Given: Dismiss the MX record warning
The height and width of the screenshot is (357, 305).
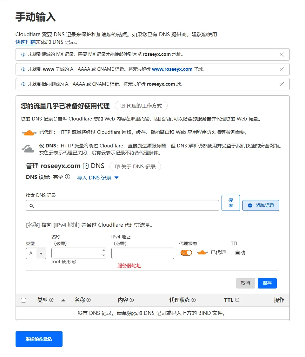Looking at the screenshot, I should click(282, 55).
